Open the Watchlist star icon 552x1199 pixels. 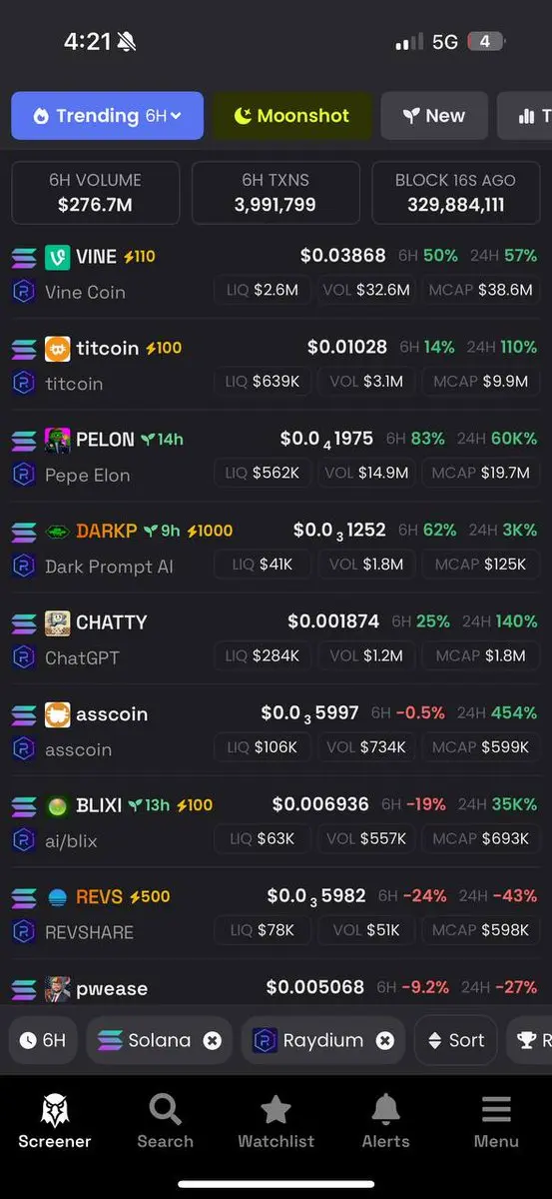276,1108
